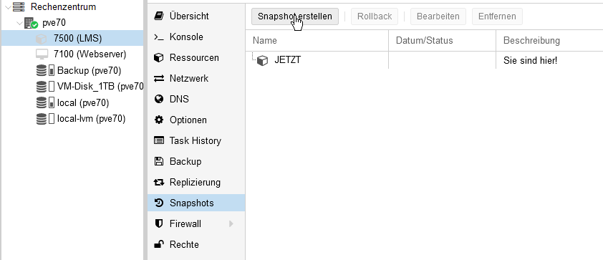Collapse the Rechenzentrum tree node
Image resolution: width=603 pixels, height=260 pixels.
point(8,7)
